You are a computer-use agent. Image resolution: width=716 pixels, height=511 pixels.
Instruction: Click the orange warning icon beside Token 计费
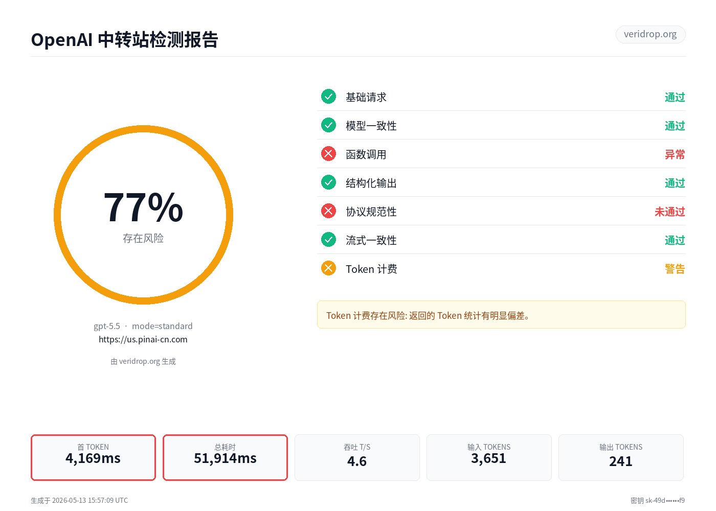328,268
